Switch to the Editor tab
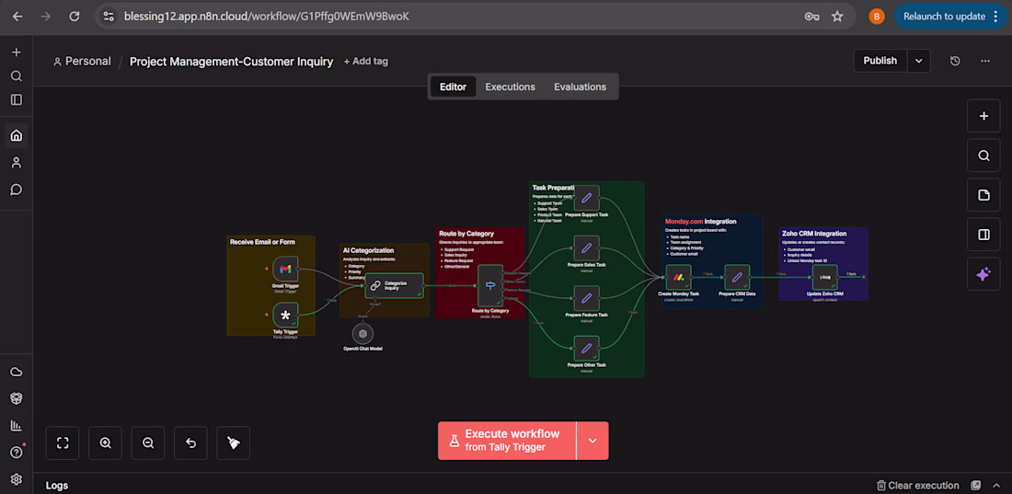1012x494 pixels. click(x=453, y=86)
